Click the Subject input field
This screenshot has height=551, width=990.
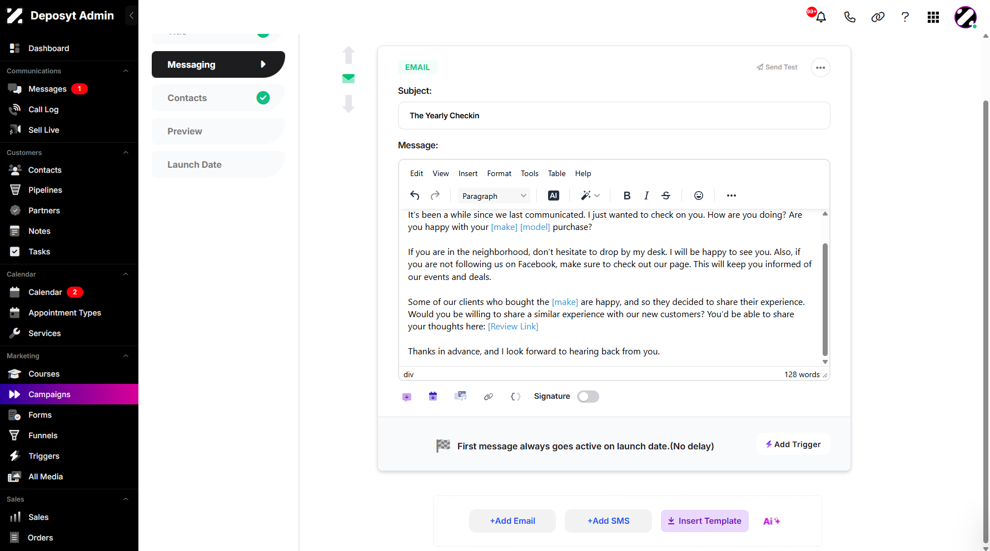coord(614,116)
